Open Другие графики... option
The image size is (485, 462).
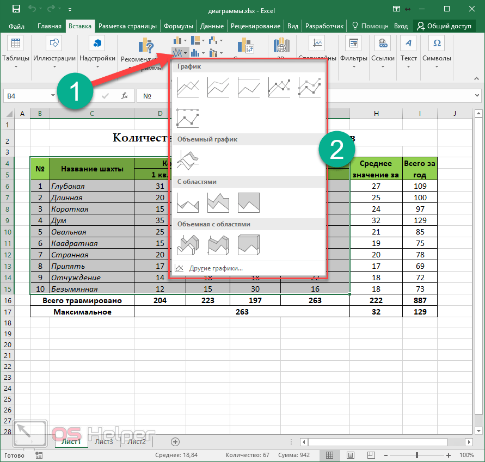tap(216, 268)
